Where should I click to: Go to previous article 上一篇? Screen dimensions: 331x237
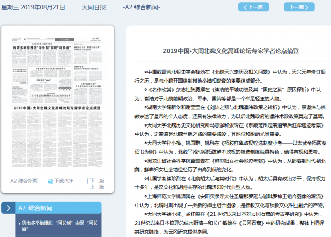(x=254, y=7)
